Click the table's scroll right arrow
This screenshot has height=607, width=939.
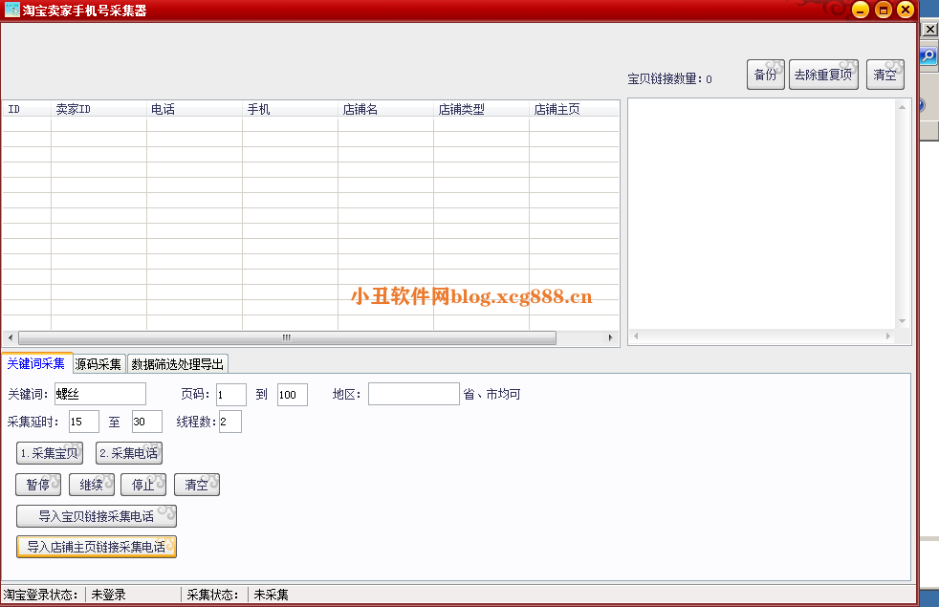610,337
